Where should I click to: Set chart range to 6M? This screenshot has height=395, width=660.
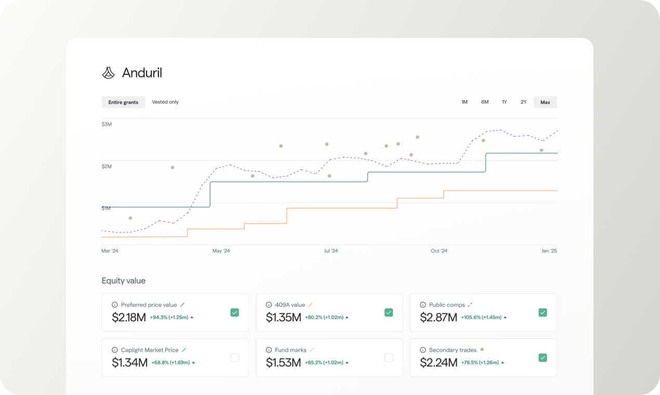[x=485, y=102]
